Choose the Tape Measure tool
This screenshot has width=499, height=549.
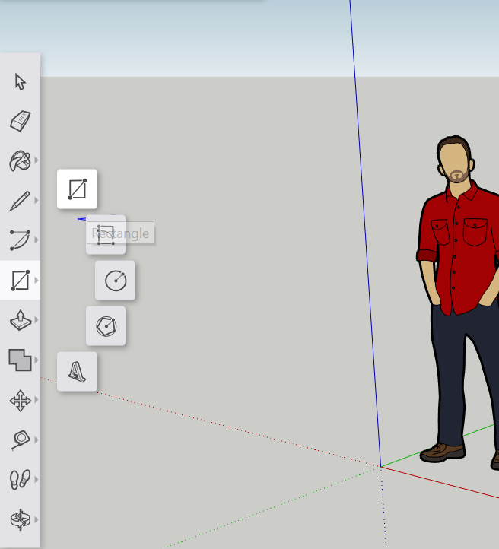pos(20,440)
